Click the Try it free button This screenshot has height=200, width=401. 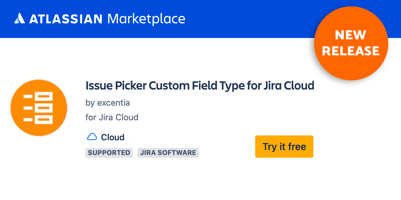click(284, 146)
